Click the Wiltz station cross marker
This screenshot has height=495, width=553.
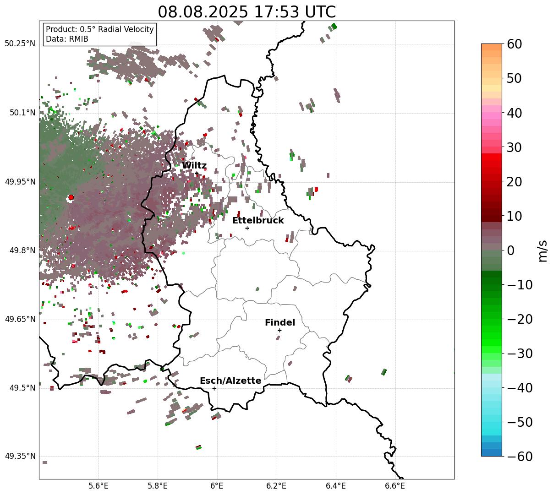pos(197,173)
